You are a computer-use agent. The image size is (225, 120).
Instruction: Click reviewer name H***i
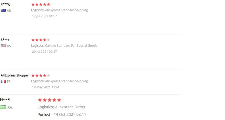click(5, 100)
